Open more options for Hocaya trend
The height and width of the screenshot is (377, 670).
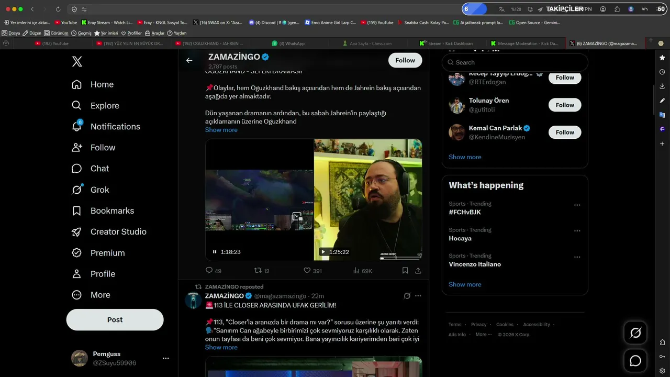click(x=577, y=231)
